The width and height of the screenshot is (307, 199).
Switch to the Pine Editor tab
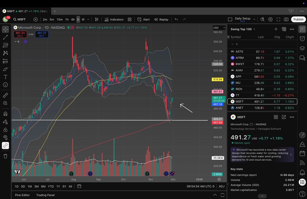[x=22, y=195]
